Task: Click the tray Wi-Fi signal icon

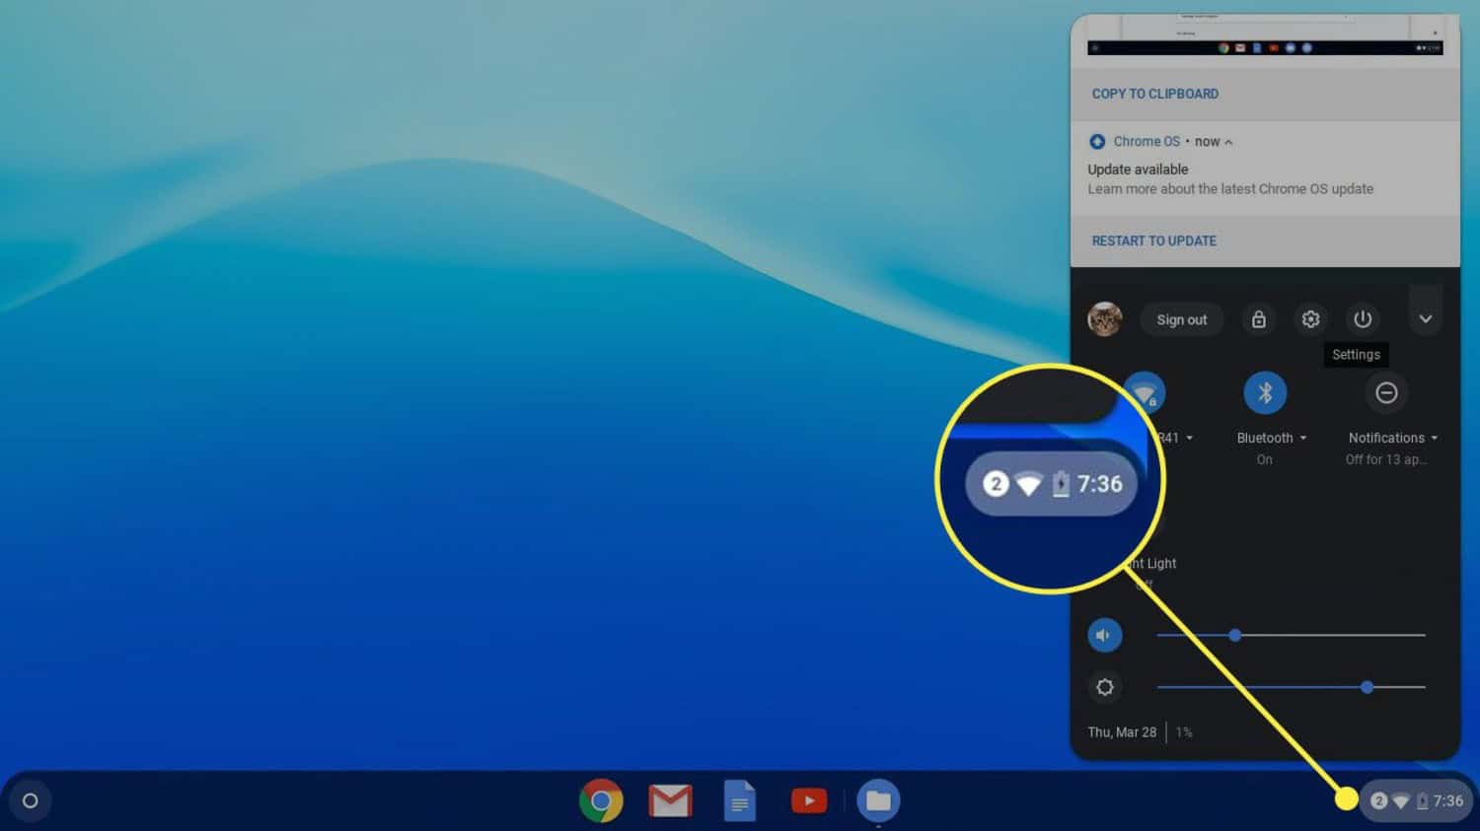Action: tap(1400, 801)
